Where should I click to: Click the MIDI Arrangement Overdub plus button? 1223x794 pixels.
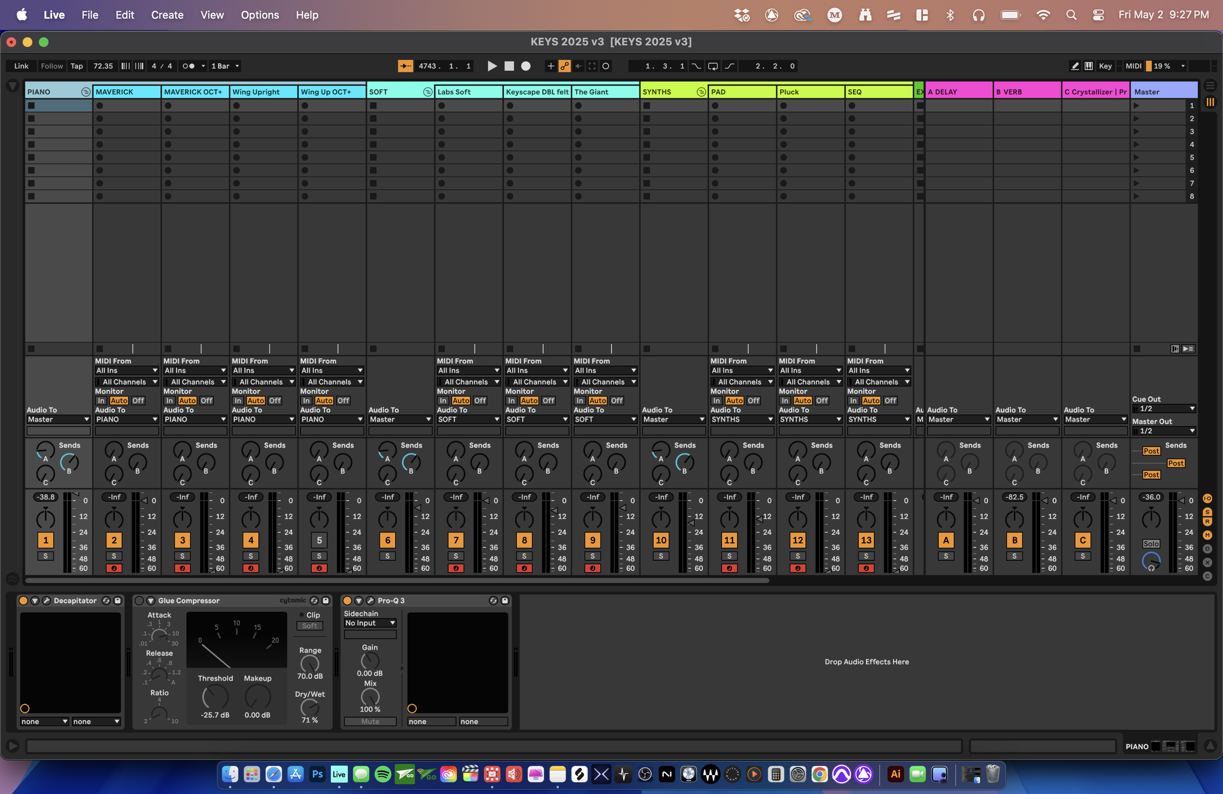550,66
